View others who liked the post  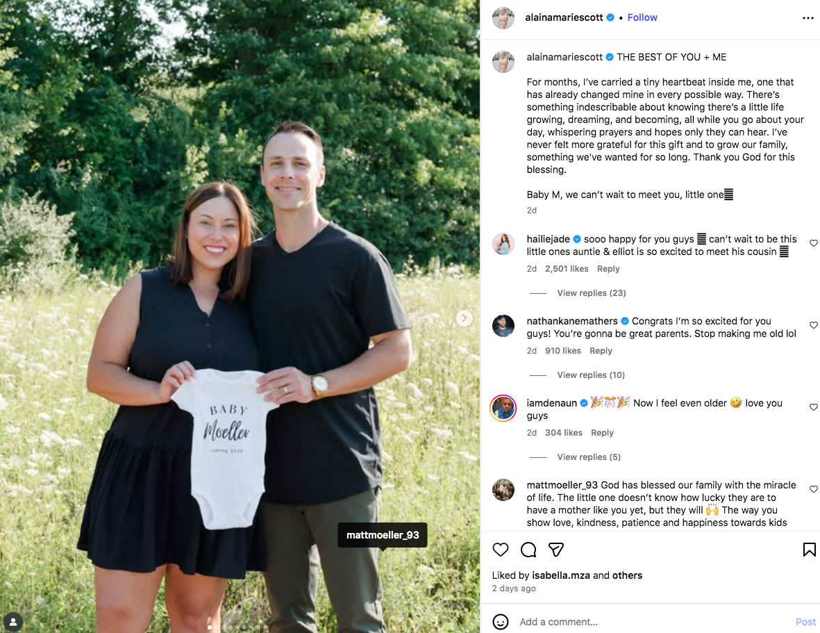627,575
